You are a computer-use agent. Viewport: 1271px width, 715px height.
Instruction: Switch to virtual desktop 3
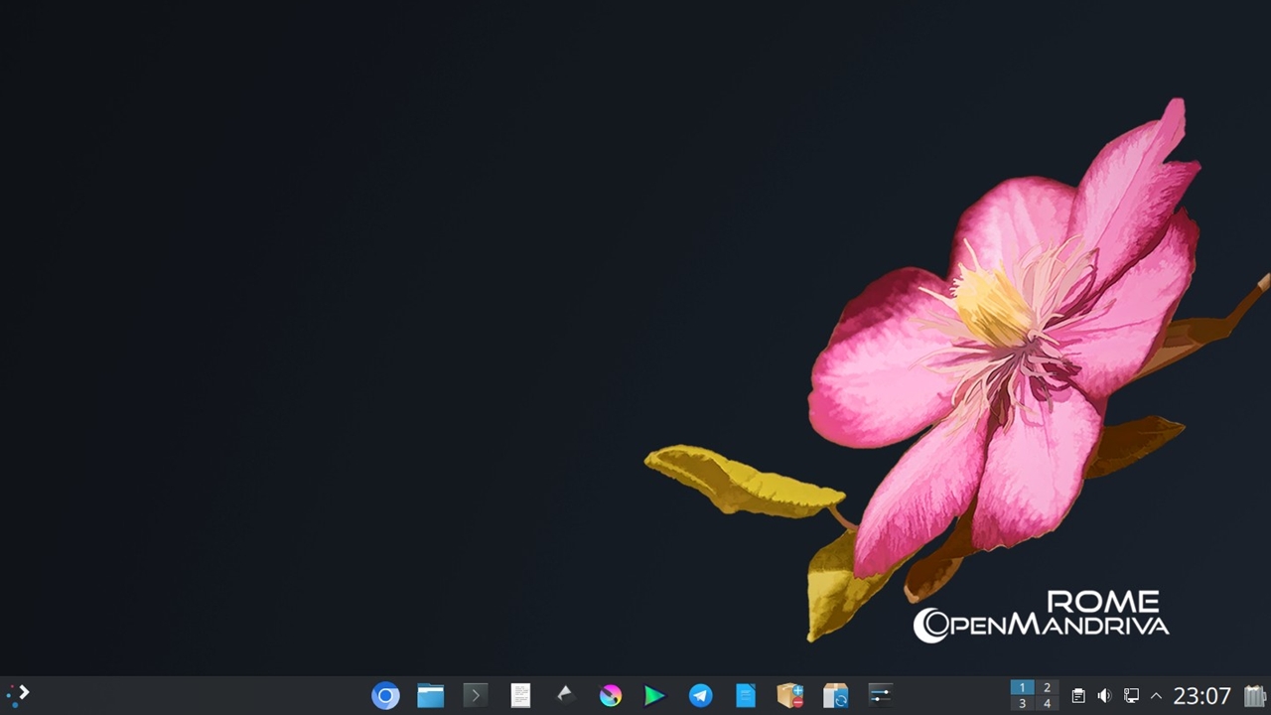click(x=1022, y=704)
